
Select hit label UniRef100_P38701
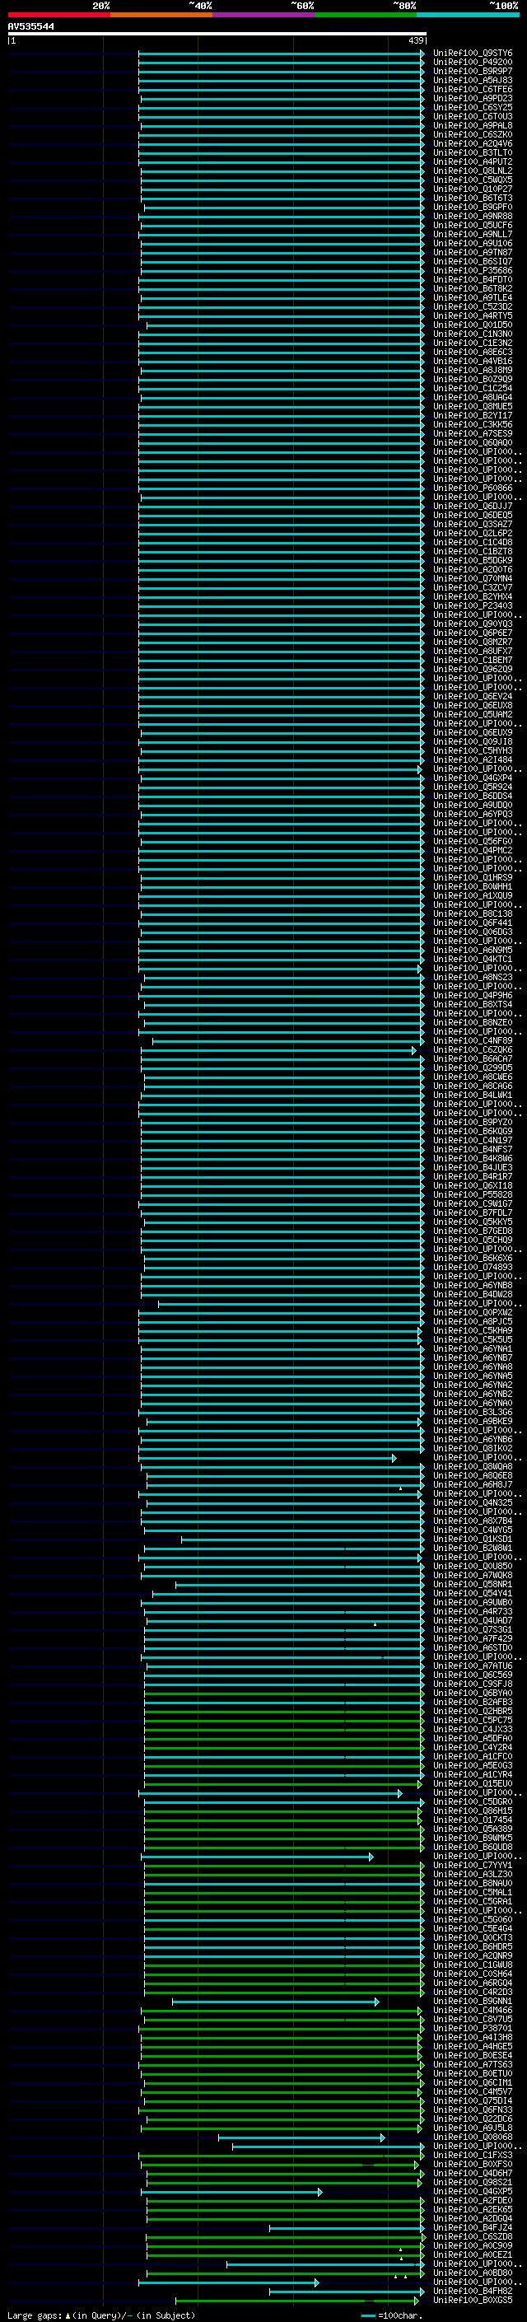(473, 2029)
